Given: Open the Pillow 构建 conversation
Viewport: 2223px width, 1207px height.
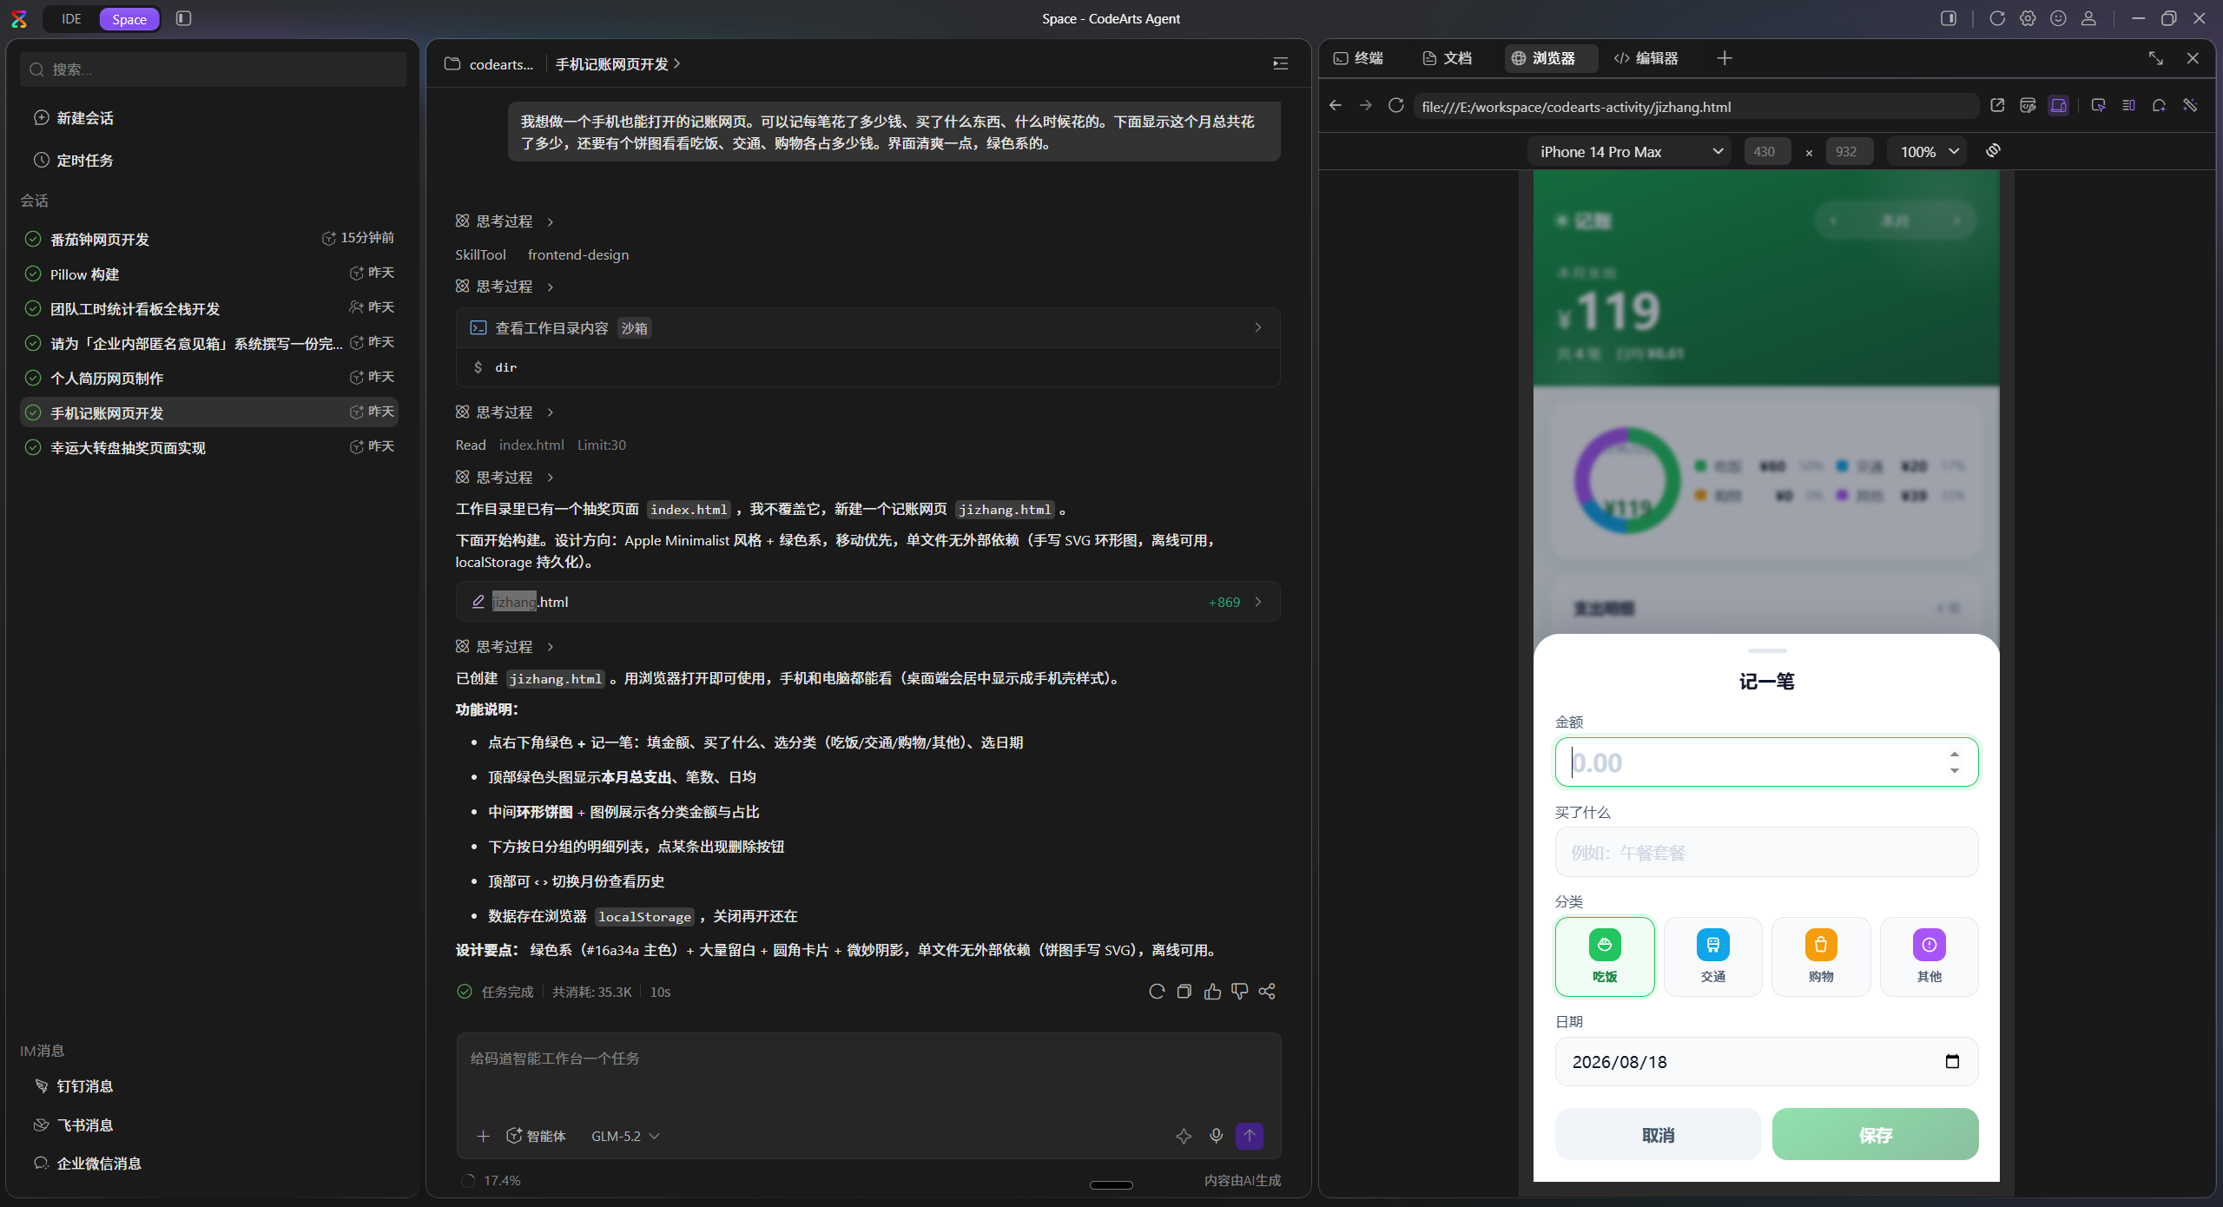Looking at the screenshot, I should tap(208, 274).
